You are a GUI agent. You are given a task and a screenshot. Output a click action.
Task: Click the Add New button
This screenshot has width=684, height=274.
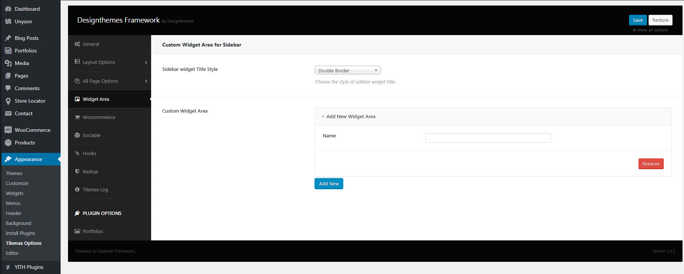coord(329,184)
